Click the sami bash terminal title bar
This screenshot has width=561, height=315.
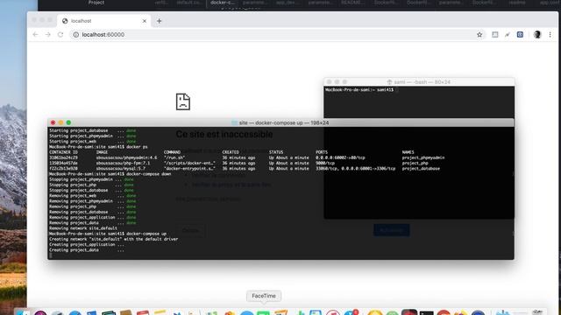click(419, 81)
